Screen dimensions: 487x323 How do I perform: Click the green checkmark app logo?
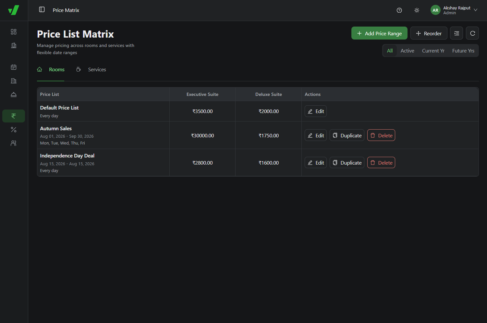14,10
